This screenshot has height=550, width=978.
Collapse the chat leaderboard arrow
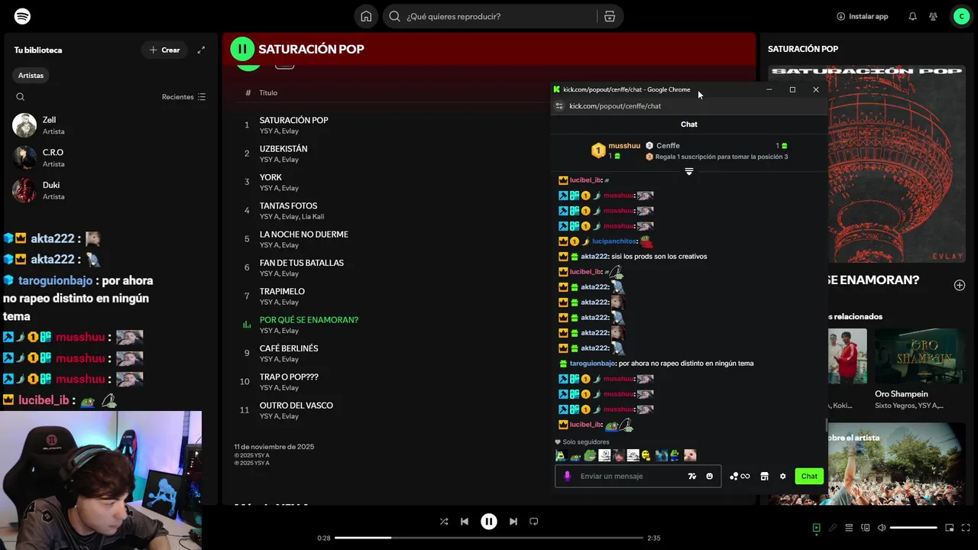(688, 172)
